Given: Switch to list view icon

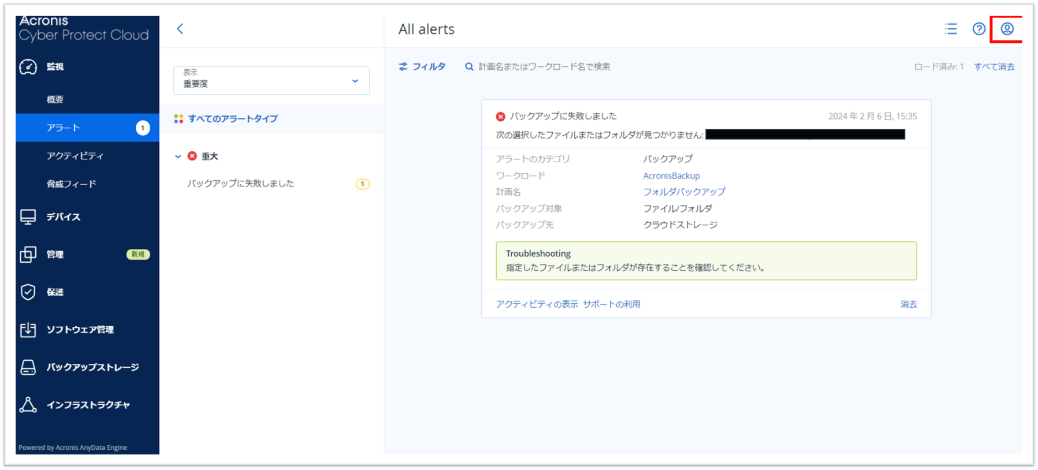Looking at the screenshot, I should (x=951, y=29).
